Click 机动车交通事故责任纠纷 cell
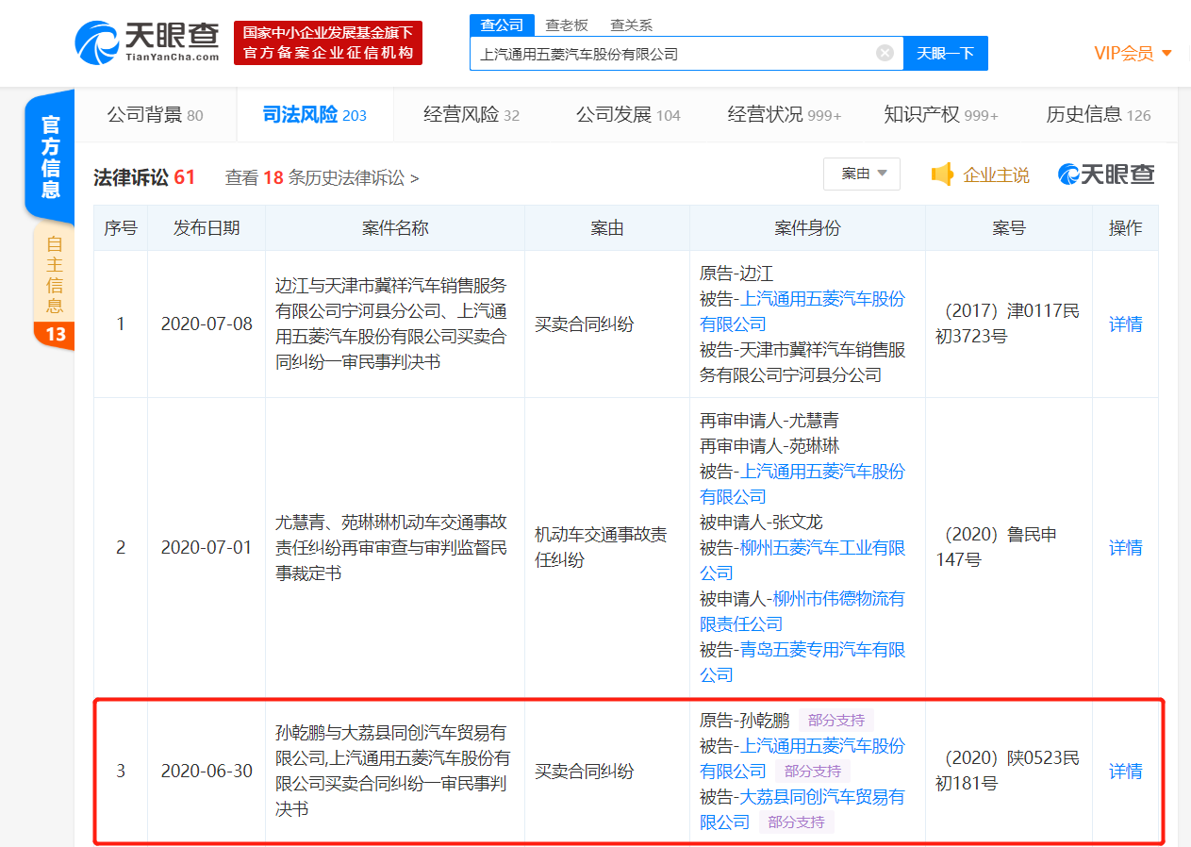 click(x=602, y=547)
